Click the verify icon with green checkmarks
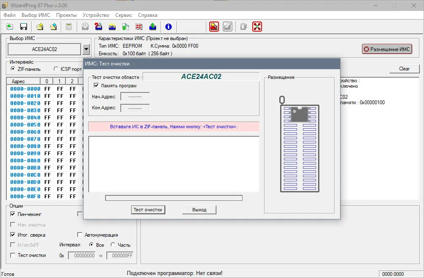Viewport: 424px width, 278px height. (x=125, y=27)
